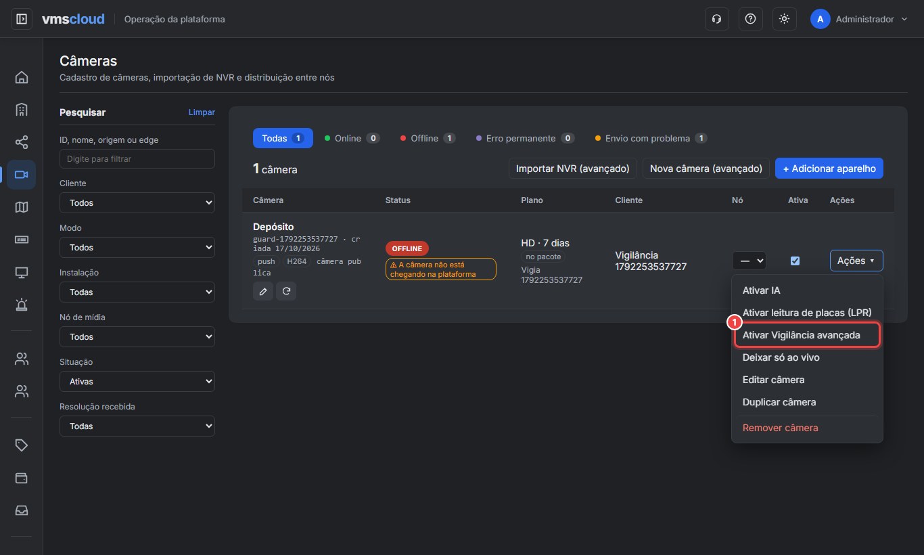This screenshot has width=924, height=555.
Task: Click the pencil edit icon for Depósito
Action: coord(263,291)
